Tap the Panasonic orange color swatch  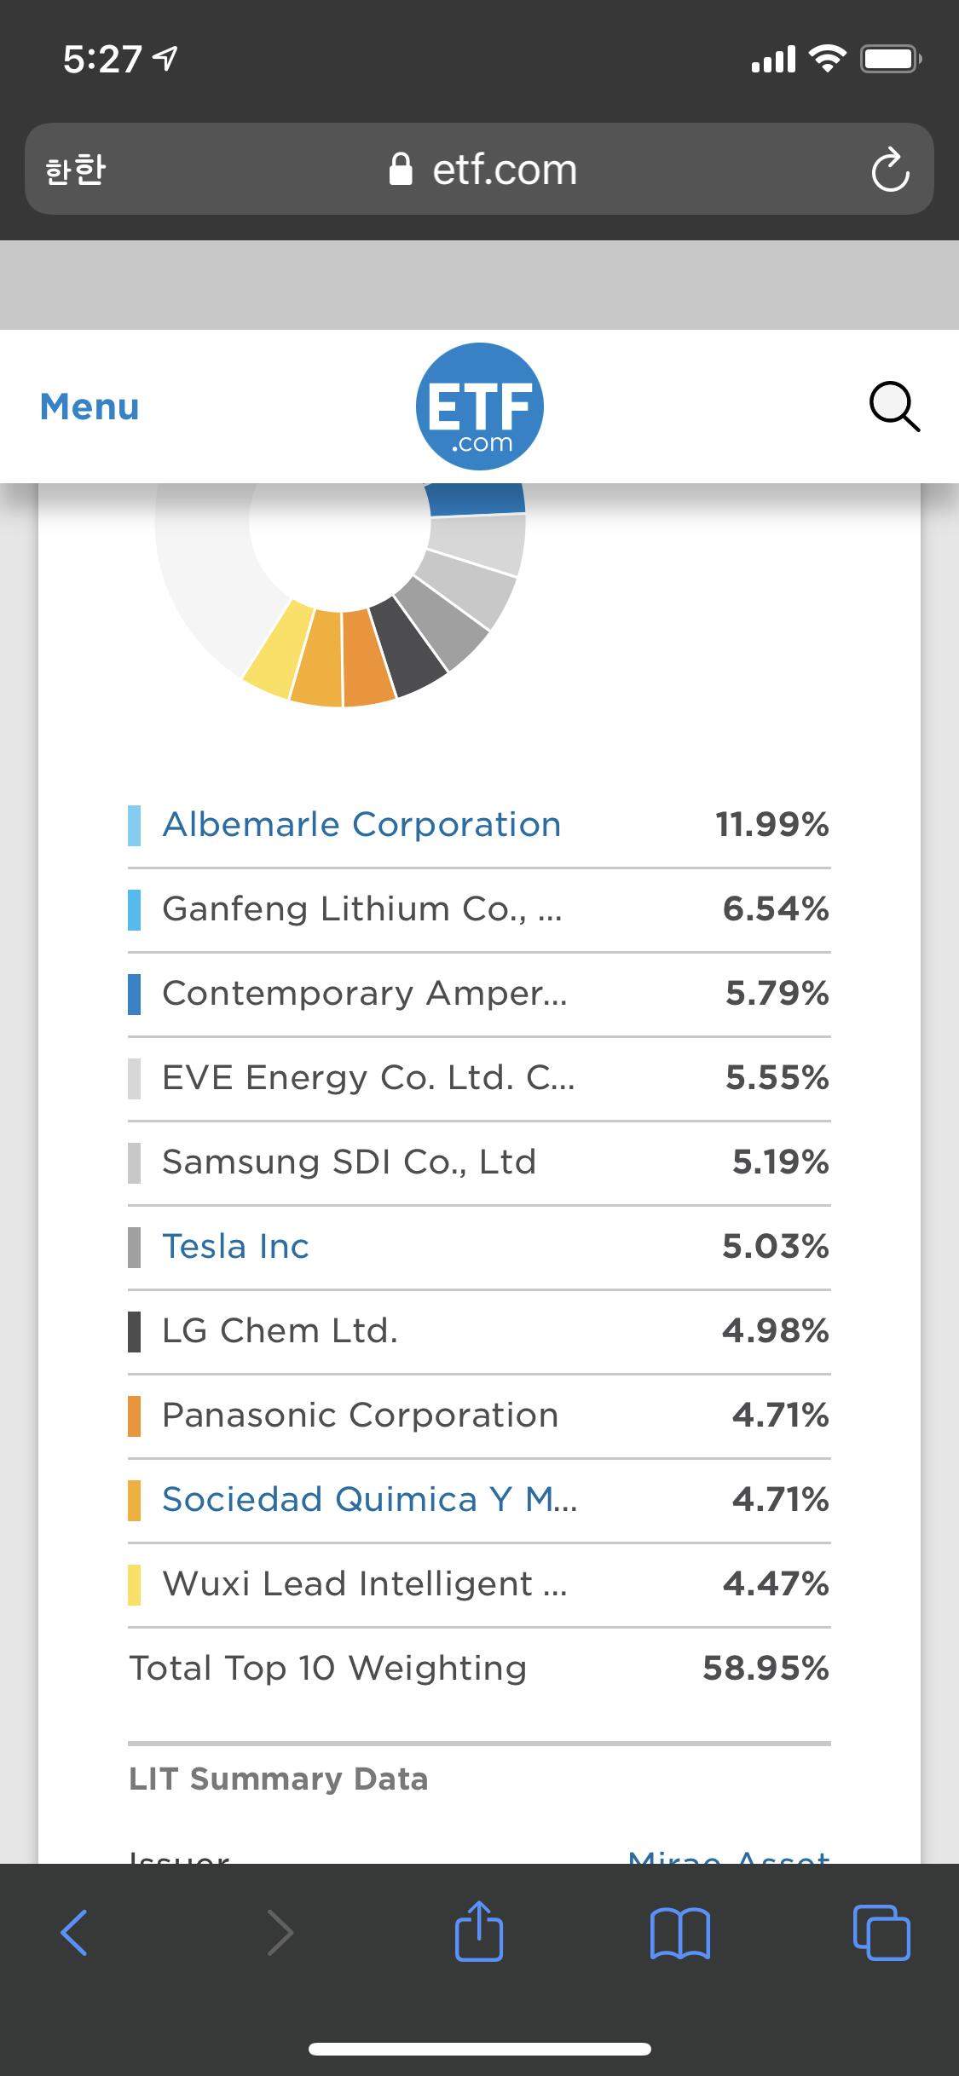click(134, 1416)
